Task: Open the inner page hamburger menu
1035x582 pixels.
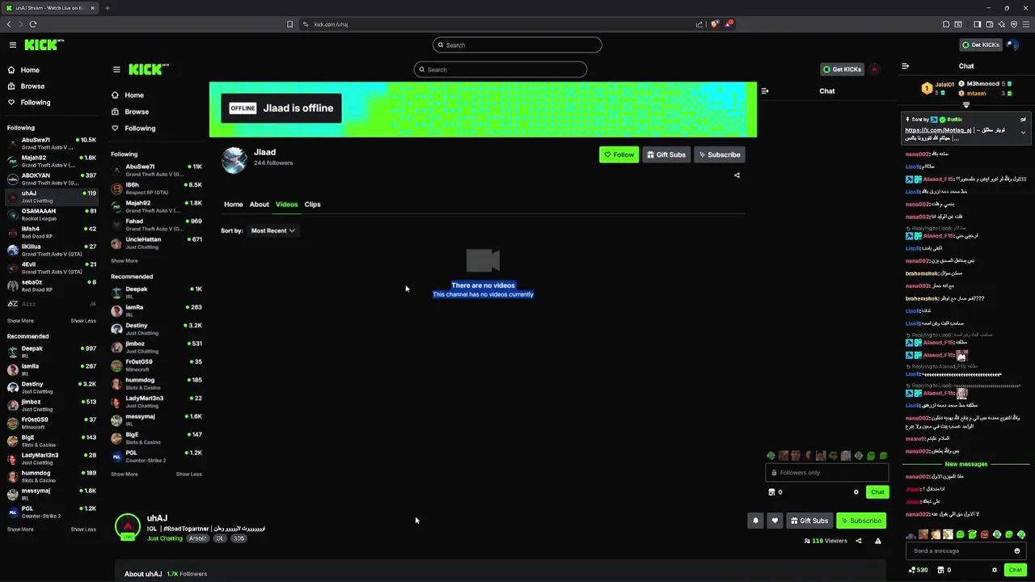Action: coord(116,70)
